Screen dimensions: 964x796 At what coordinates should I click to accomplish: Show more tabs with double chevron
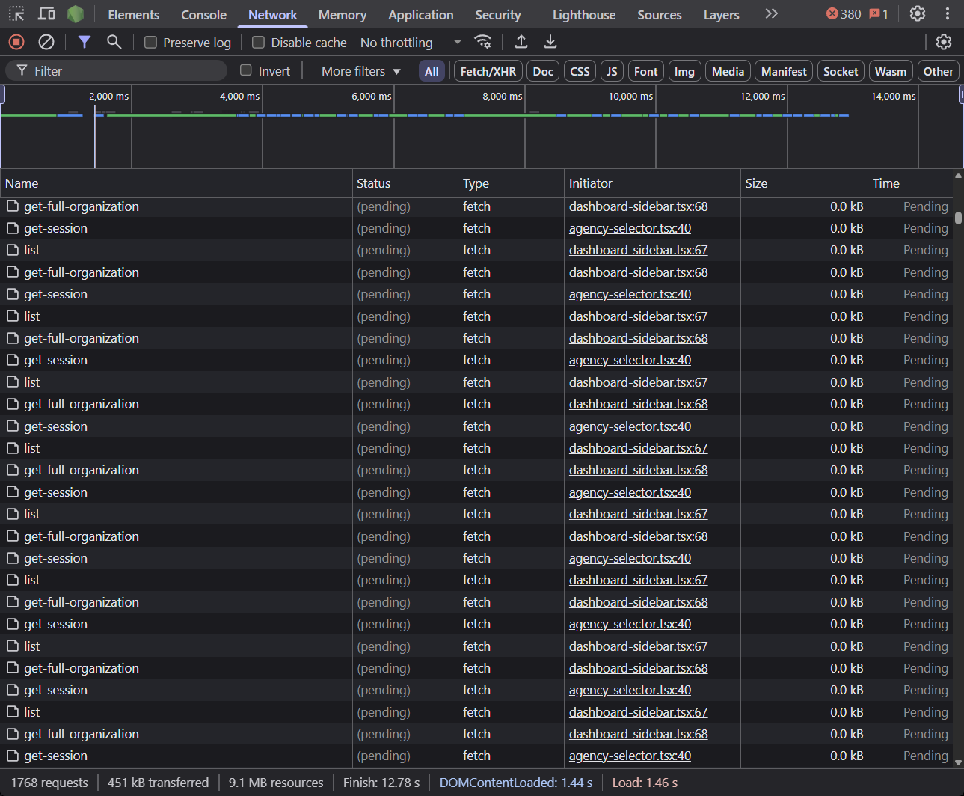(x=771, y=14)
